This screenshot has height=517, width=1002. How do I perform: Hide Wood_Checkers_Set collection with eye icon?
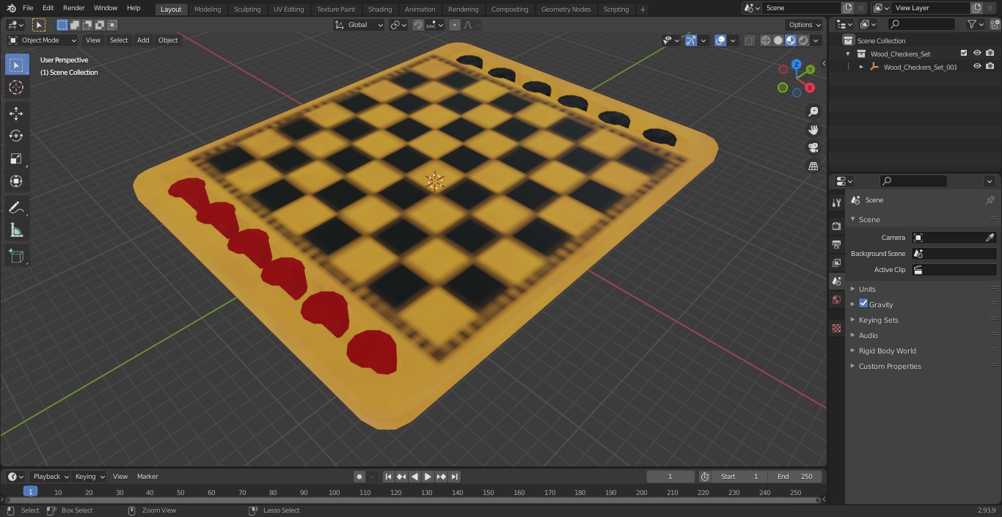pos(977,54)
